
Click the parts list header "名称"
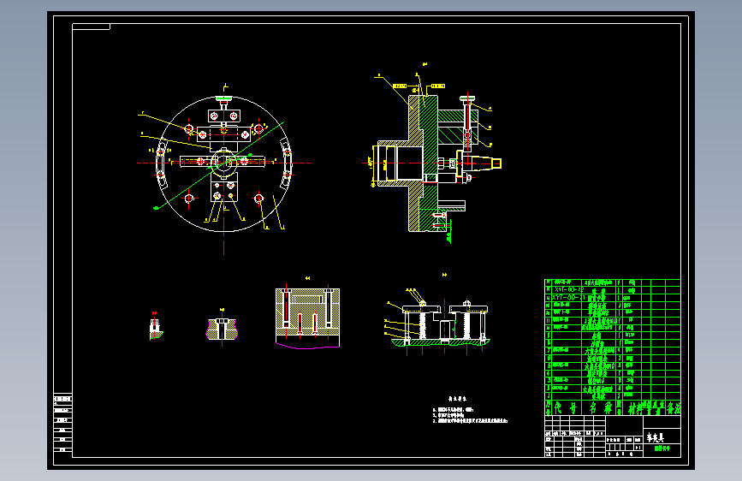tap(600, 407)
